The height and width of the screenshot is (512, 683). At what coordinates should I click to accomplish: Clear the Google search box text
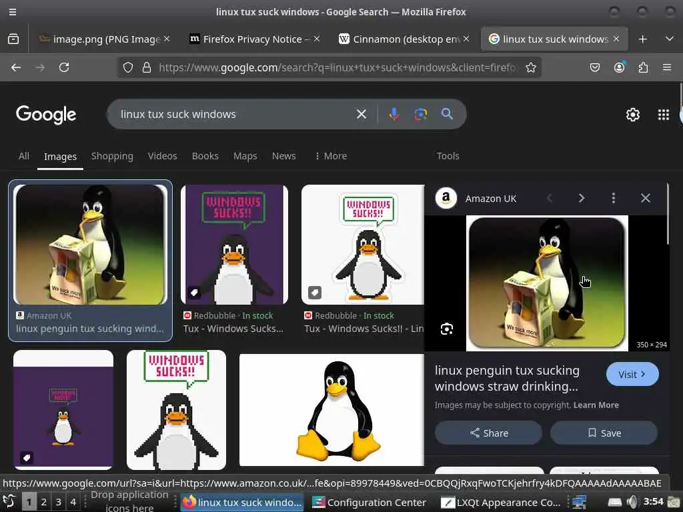(x=361, y=114)
